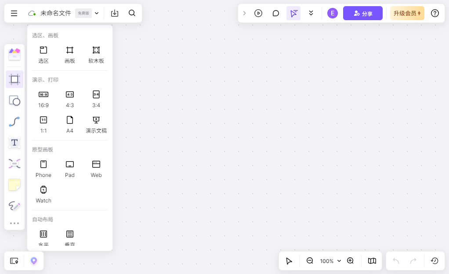449x274 pixels.
Task: Open the user avatar E
Action: coord(333,13)
